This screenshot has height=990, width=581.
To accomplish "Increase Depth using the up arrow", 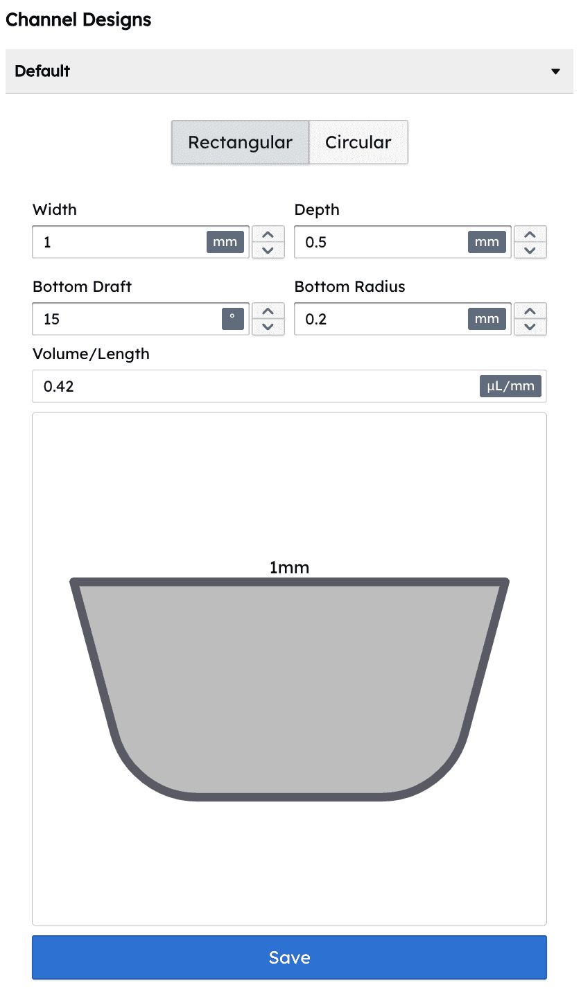I will tap(530, 235).
